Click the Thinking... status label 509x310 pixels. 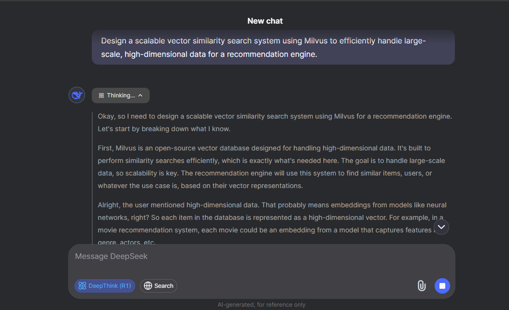click(121, 95)
